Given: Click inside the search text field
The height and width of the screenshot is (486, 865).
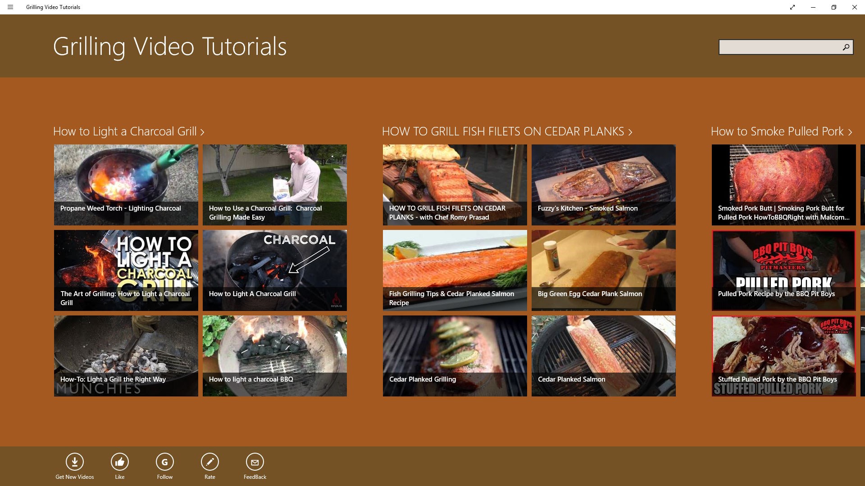Looking at the screenshot, I should pos(778,47).
